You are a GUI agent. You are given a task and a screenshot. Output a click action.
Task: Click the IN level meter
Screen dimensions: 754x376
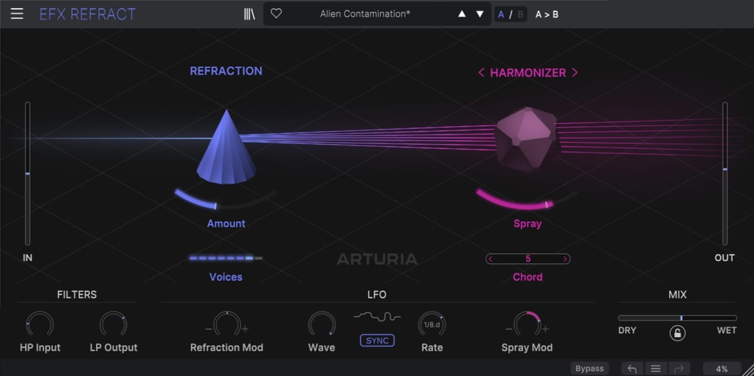(27, 174)
